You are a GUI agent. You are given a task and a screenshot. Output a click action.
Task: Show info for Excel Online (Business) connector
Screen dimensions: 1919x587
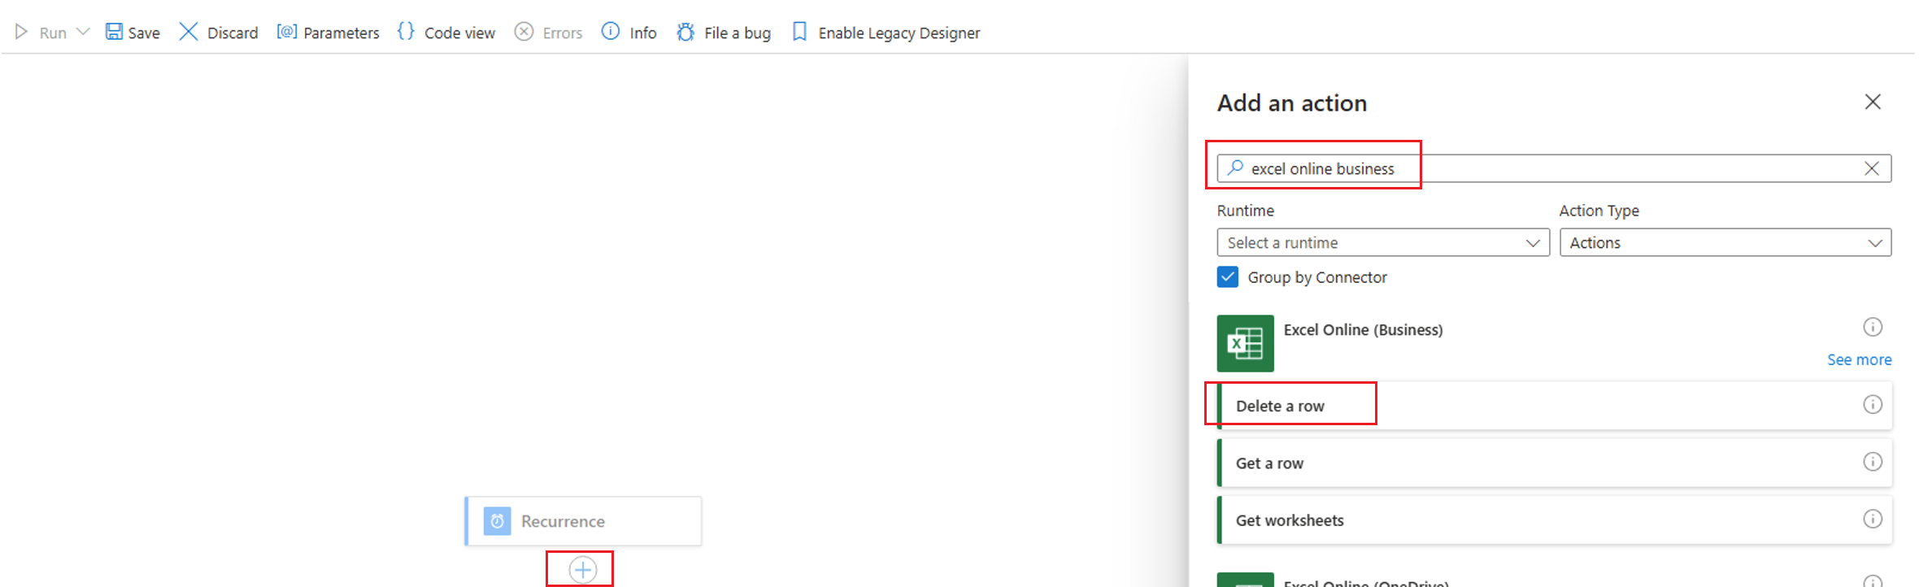(x=1873, y=327)
